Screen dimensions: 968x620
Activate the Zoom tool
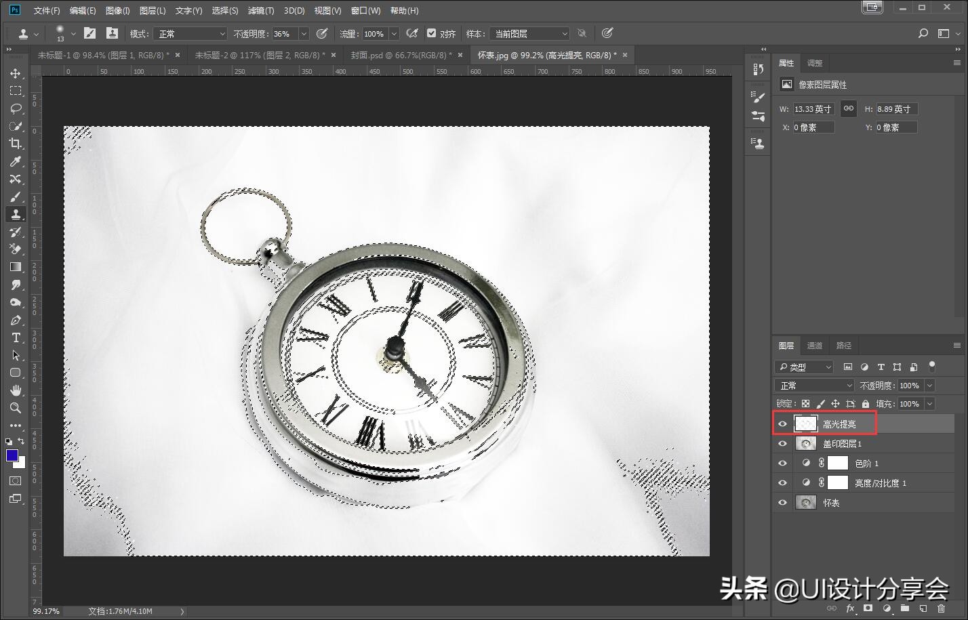click(x=16, y=408)
